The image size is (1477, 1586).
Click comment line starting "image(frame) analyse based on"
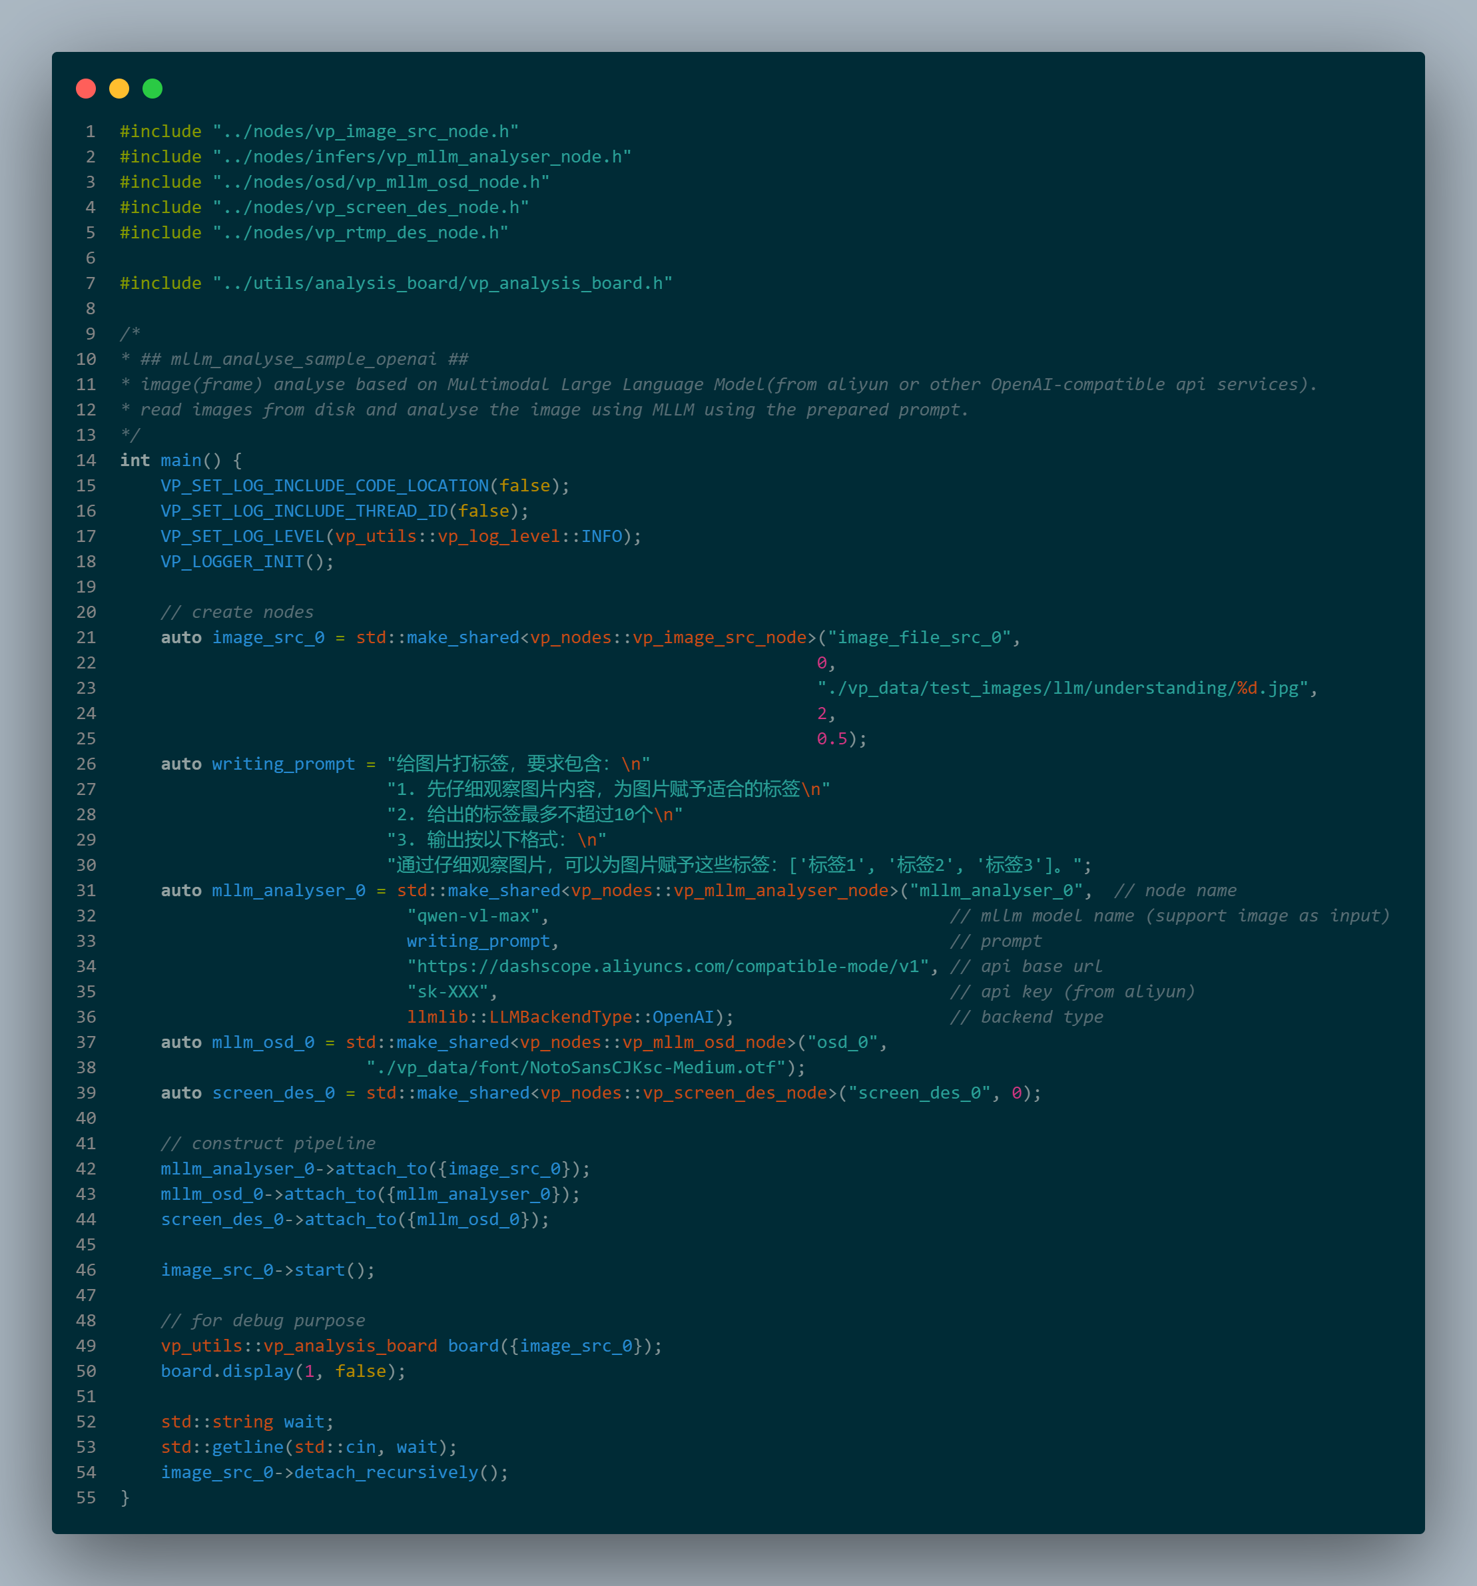click(728, 385)
